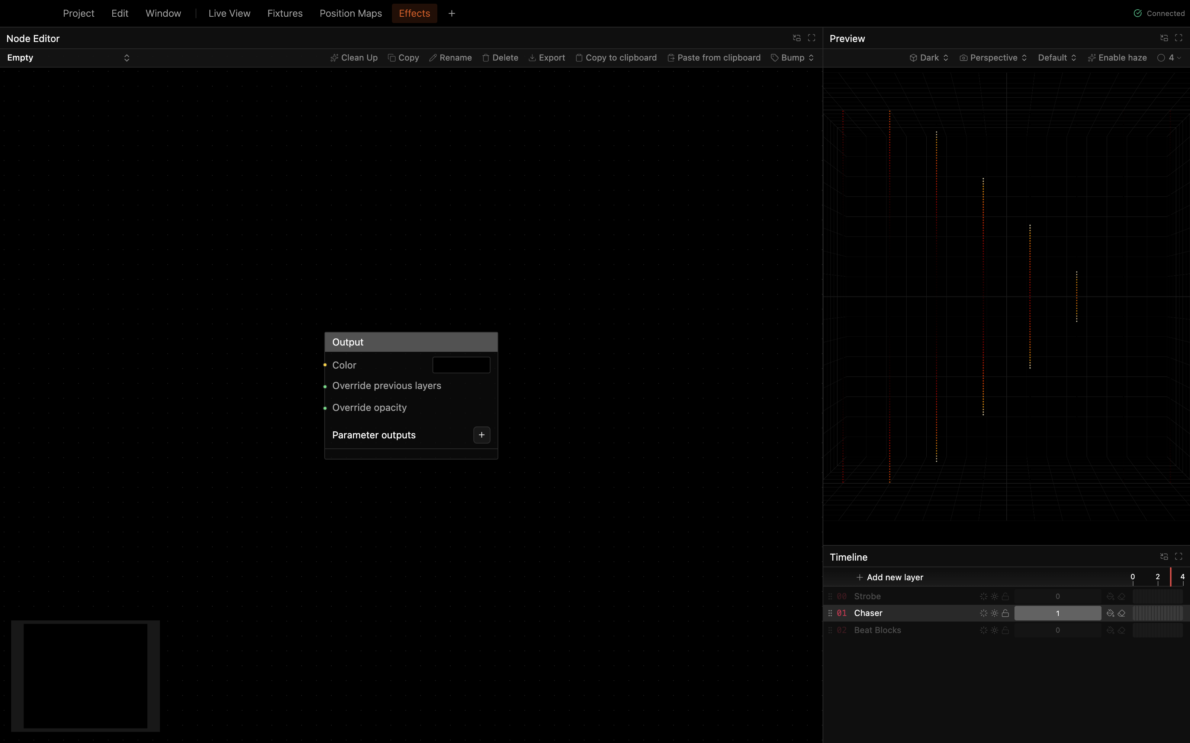Maximize the Timeline panel to fullscreen
The width and height of the screenshot is (1190, 743).
(x=1179, y=556)
